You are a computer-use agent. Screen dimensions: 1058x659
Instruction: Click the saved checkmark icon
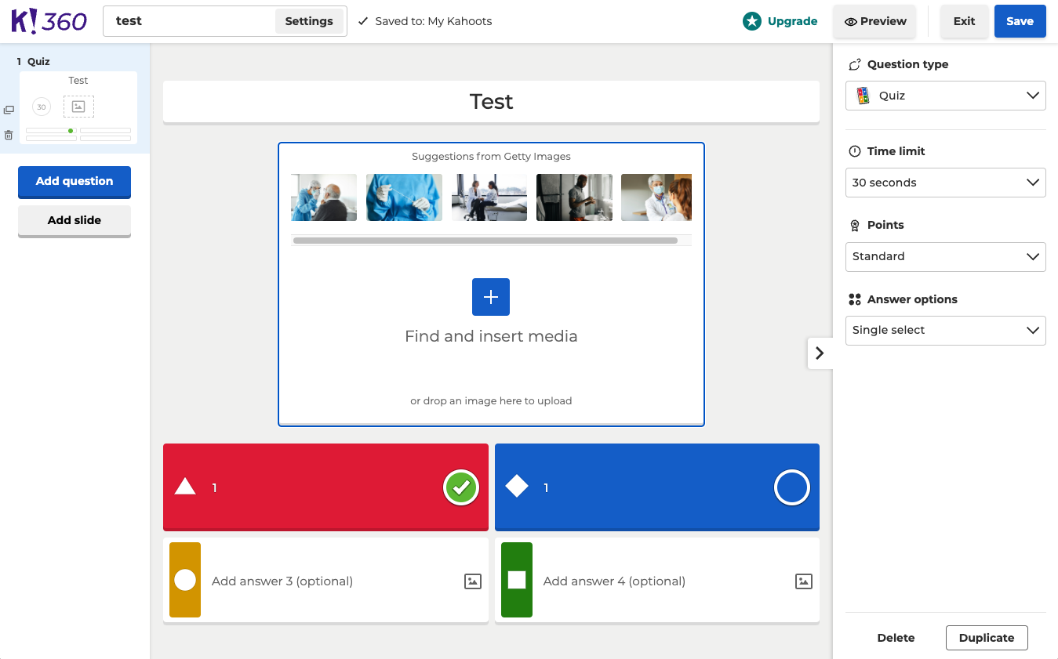pyautogui.click(x=363, y=22)
